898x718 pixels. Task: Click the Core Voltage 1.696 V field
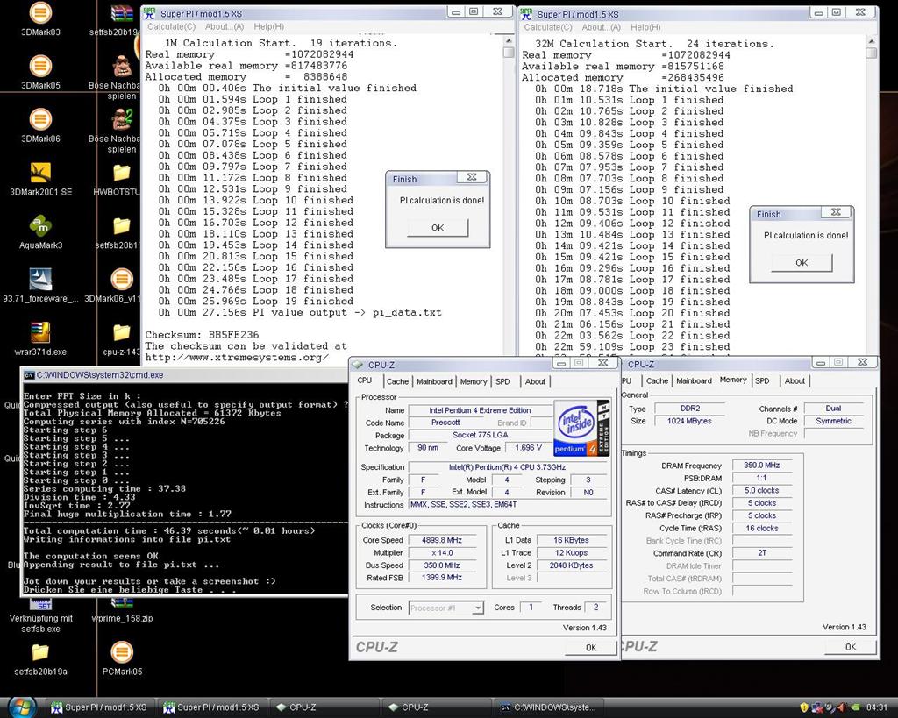tap(527, 448)
